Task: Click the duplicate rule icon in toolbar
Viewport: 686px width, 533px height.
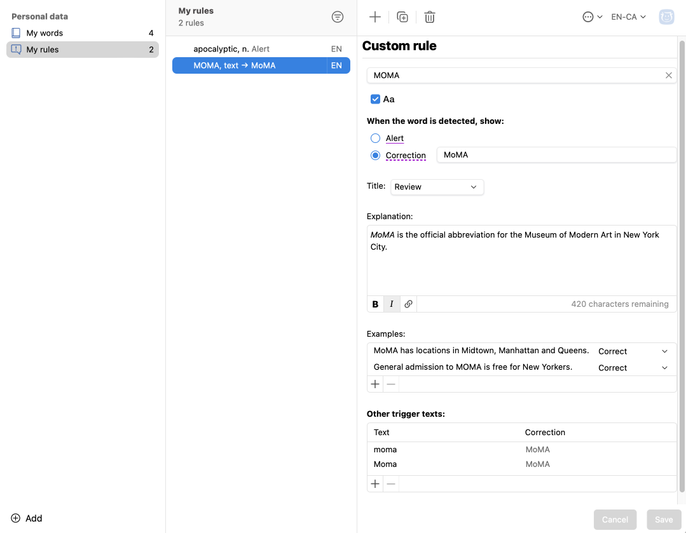Action: [402, 17]
